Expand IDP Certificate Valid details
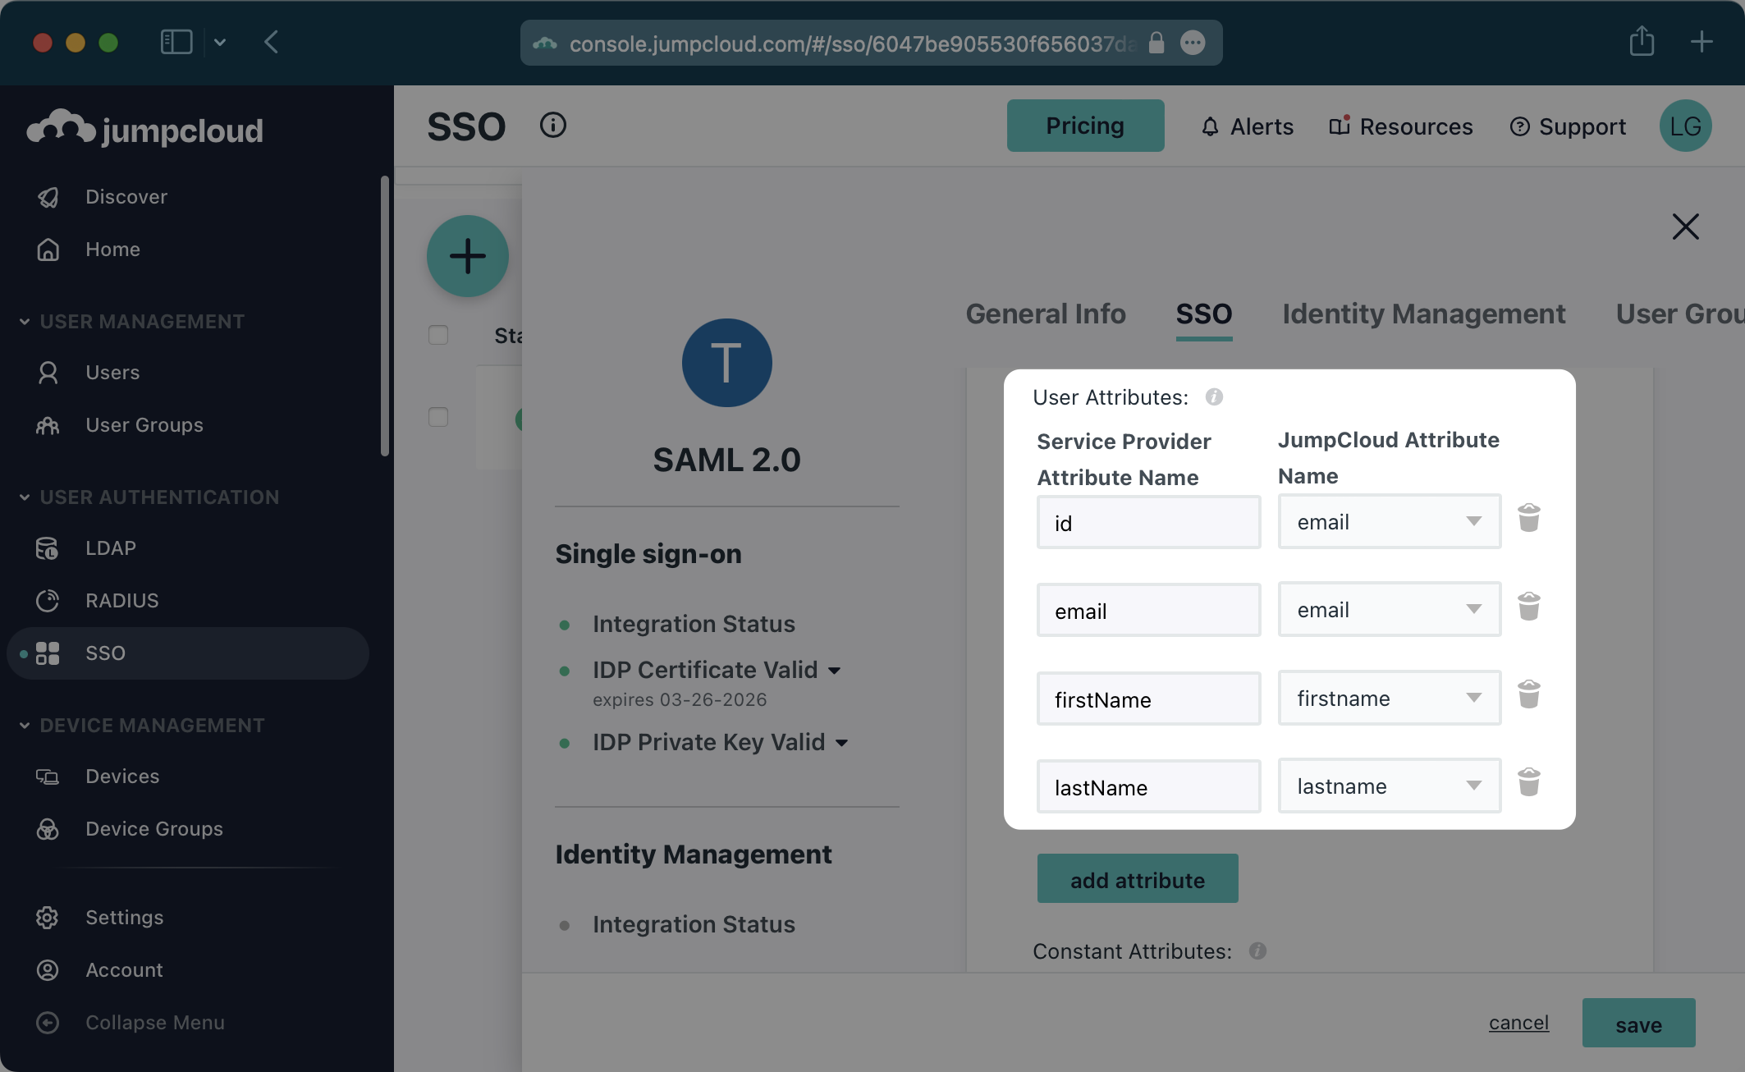The width and height of the screenshot is (1745, 1072). (x=835, y=669)
